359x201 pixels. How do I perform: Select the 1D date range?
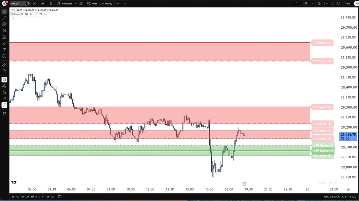pos(13,197)
